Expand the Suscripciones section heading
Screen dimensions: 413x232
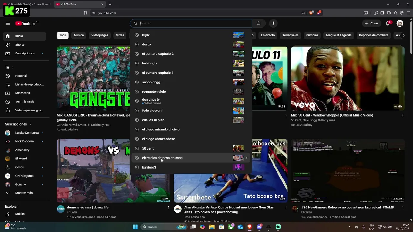point(18,124)
